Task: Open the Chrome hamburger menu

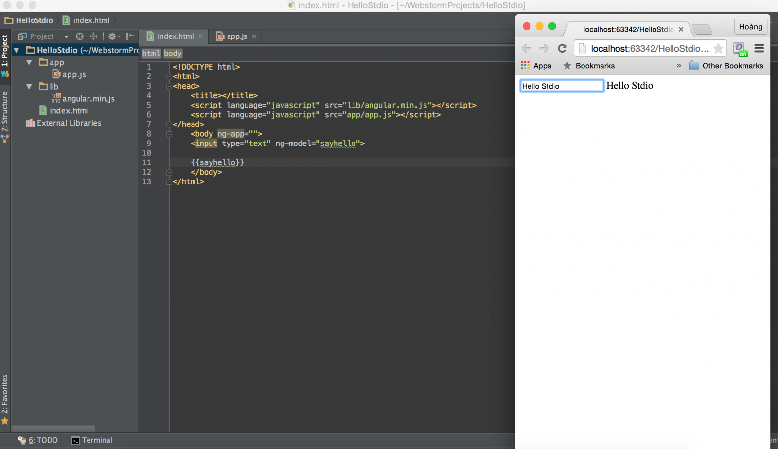Action: (x=759, y=48)
